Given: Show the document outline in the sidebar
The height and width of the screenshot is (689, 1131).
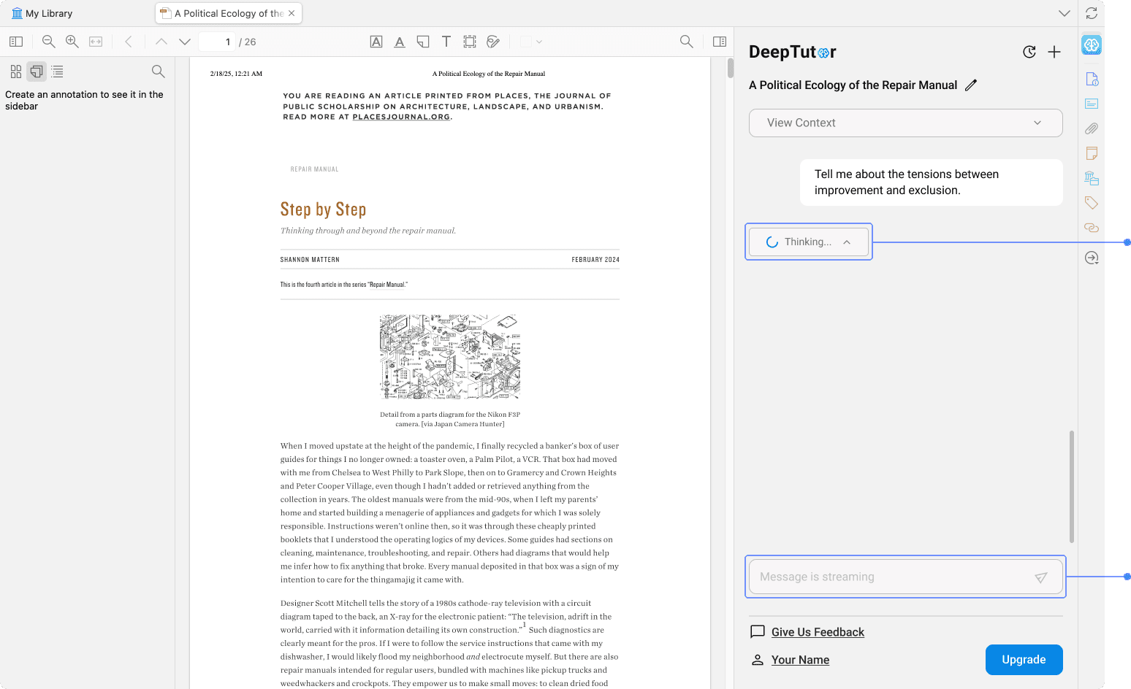Looking at the screenshot, I should (x=58, y=72).
